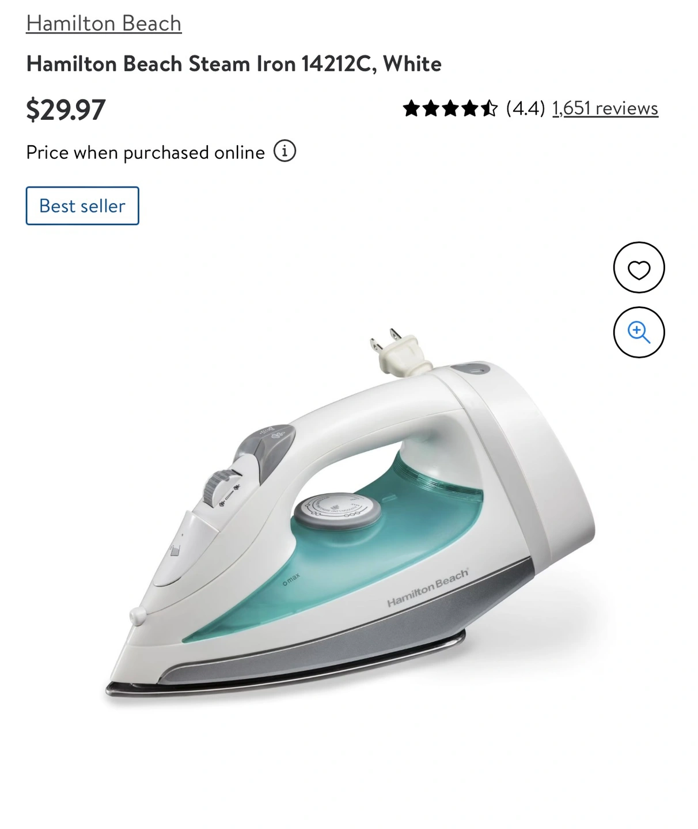This screenshot has width=698, height=829.
Task: Open image zoom with magnifier icon
Action: click(639, 332)
